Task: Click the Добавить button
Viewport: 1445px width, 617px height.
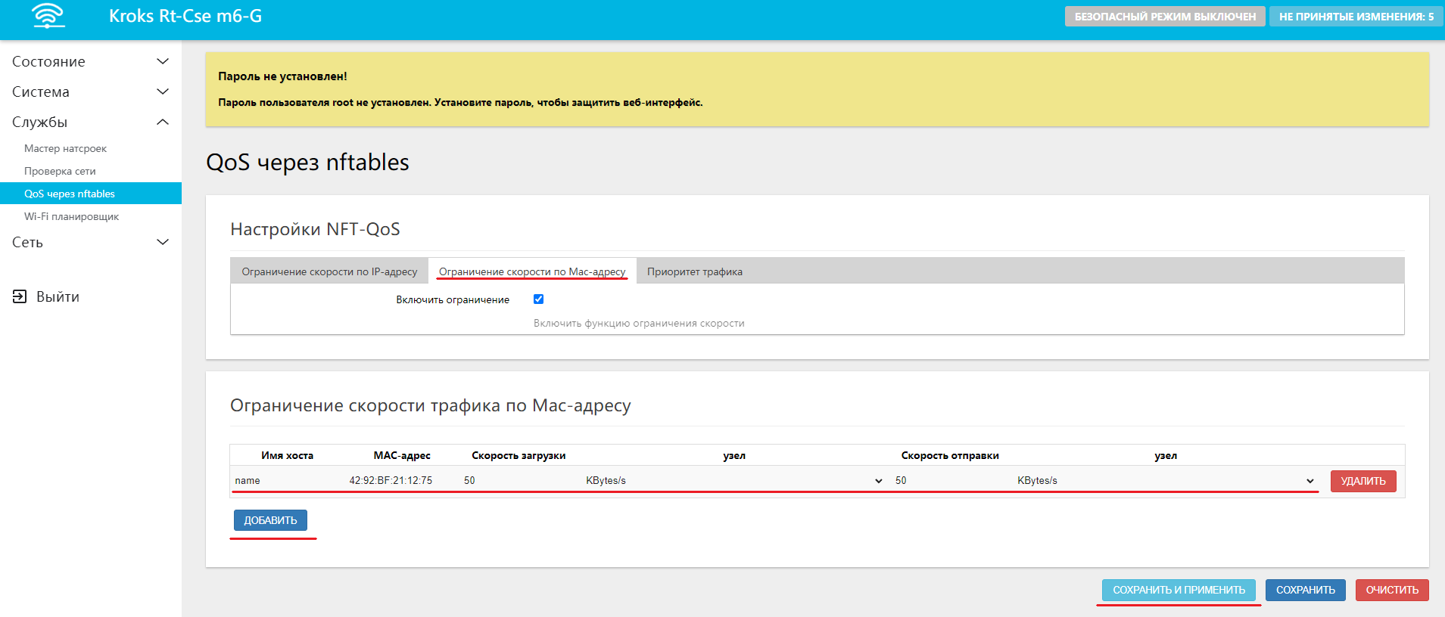Action: coord(270,520)
